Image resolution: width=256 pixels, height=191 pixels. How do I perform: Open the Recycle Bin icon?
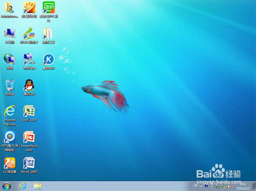(10, 88)
